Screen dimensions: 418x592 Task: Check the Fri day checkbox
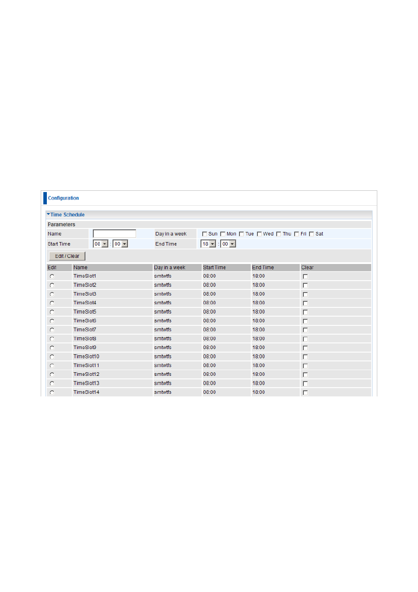pos(296,234)
